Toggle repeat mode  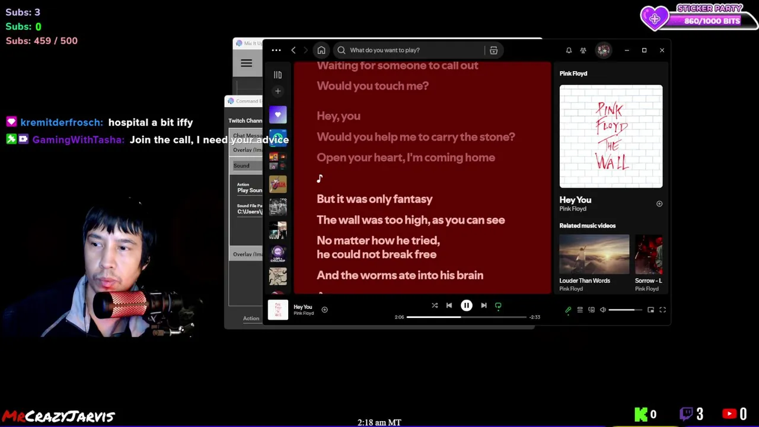[498, 306]
